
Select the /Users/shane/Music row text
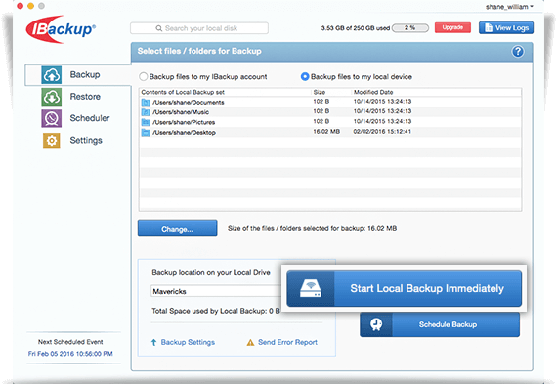(x=181, y=112)
